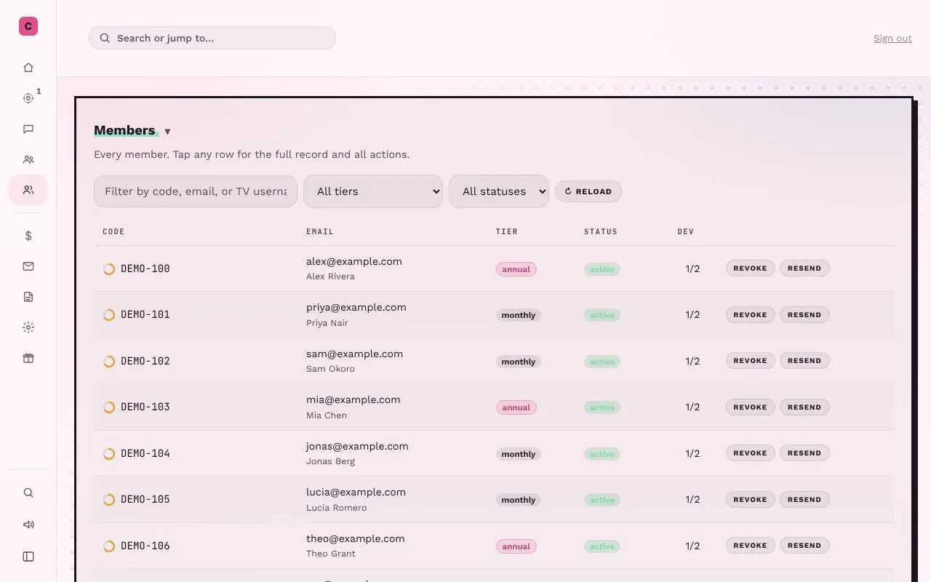Resend to lucia@example.com
This screenshot has height=582, width=931.
(x=804, y=500)
